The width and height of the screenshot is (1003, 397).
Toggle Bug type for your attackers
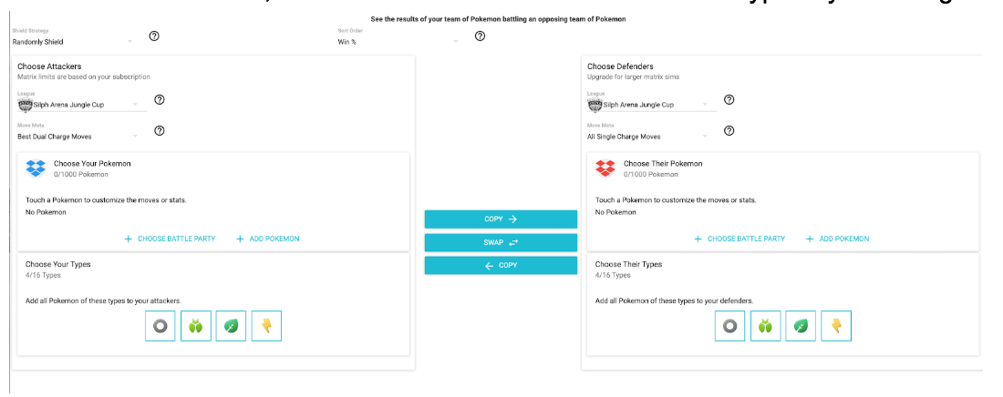click(x=196, y=326)
